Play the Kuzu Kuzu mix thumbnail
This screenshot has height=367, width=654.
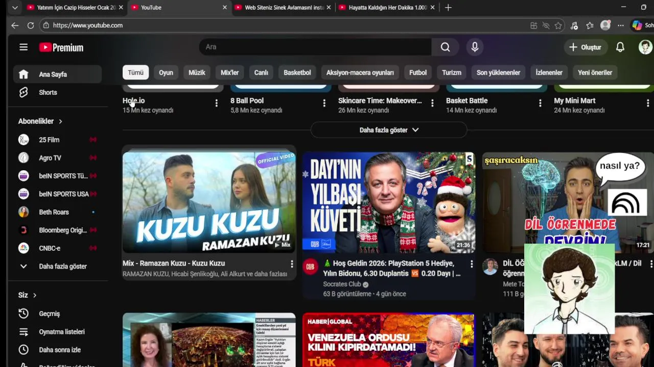pos(209,202)
